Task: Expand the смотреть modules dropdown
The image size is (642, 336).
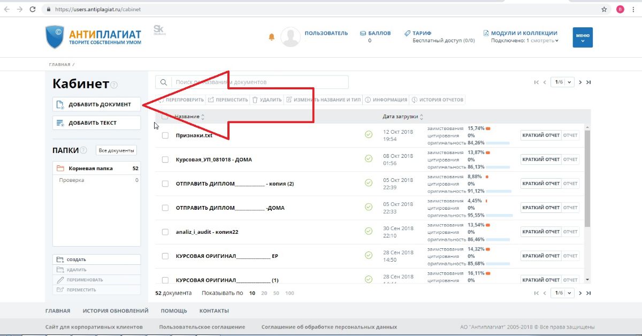Action: [x=544, y=41]
